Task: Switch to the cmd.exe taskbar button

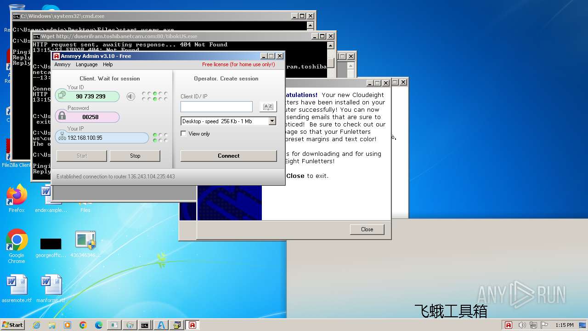Action: click(x=145, y=325)
